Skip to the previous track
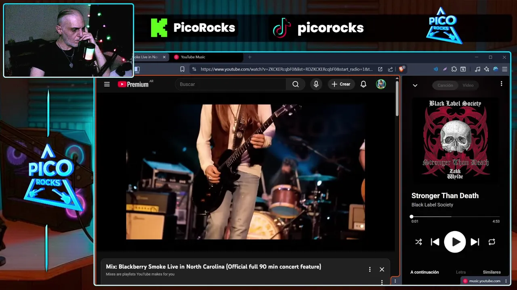This screenshot has width=517, height=290. pos(435,242)
